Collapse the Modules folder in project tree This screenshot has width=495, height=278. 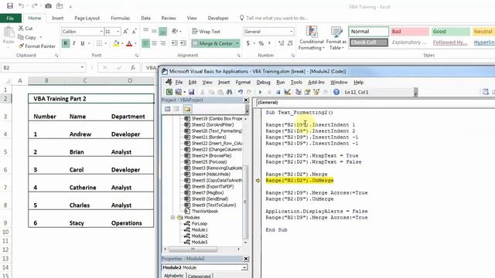pyautogui.click(x=172, y=218)
